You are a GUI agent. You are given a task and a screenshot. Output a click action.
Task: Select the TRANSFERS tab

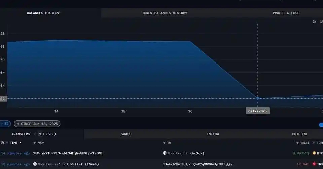coord(21,134)
